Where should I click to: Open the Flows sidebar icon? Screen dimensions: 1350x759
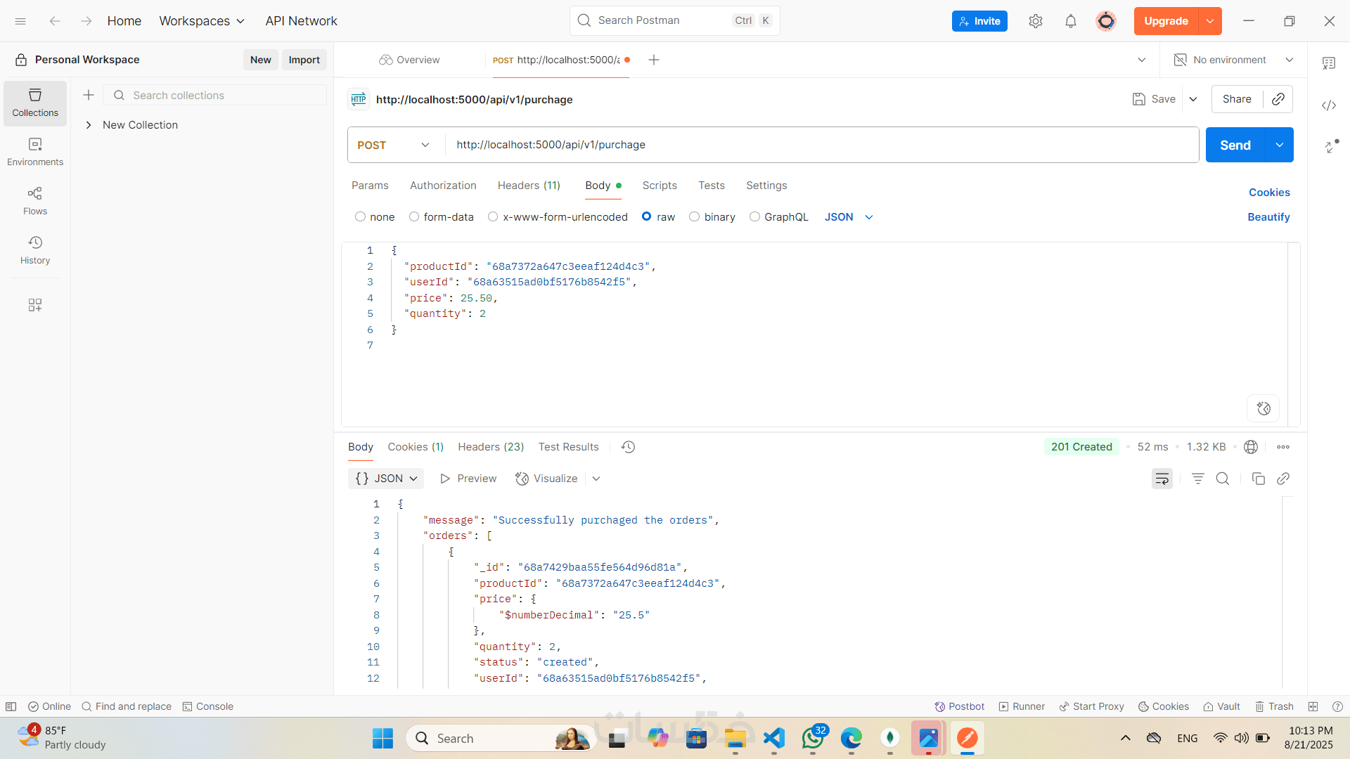pos(35,200)
